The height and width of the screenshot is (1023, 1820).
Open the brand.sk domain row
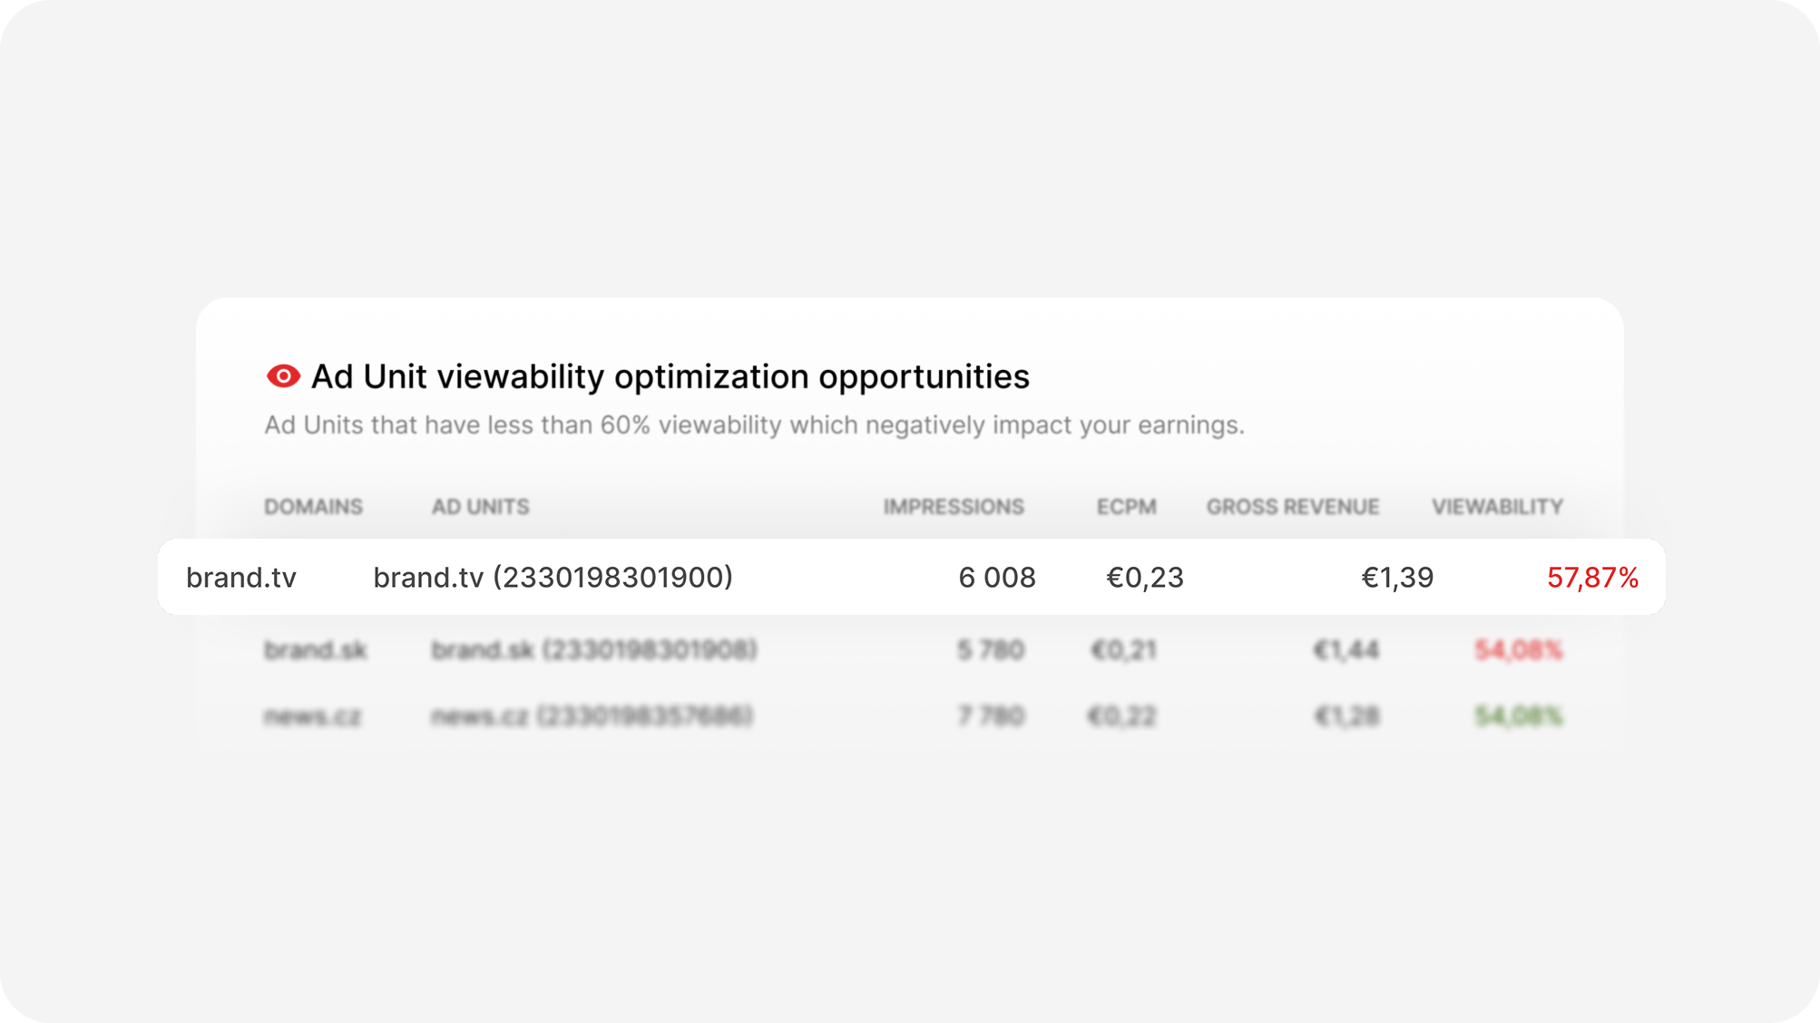tap(315, 650)
